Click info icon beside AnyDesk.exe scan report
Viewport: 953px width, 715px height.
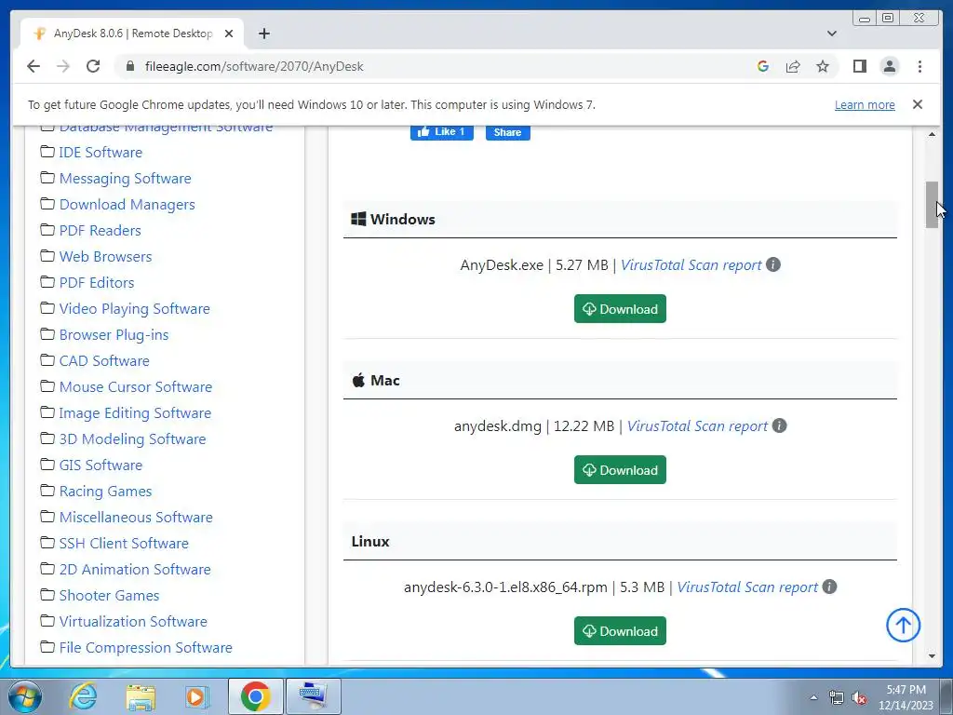pos(773,265)
